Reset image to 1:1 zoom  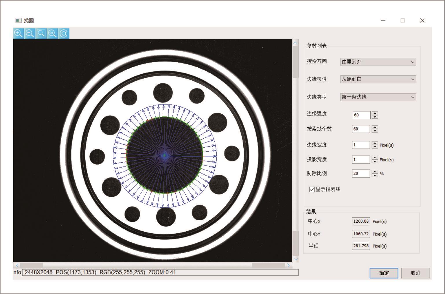(x=52, y=34)
